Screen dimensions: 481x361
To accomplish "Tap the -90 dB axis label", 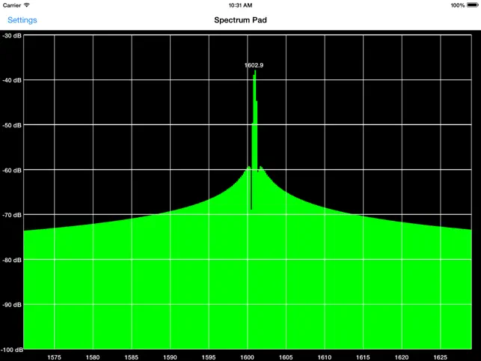I will tap(12, 305).
